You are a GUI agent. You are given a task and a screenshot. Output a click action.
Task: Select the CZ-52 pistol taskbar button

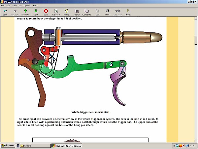pos(67,146)
